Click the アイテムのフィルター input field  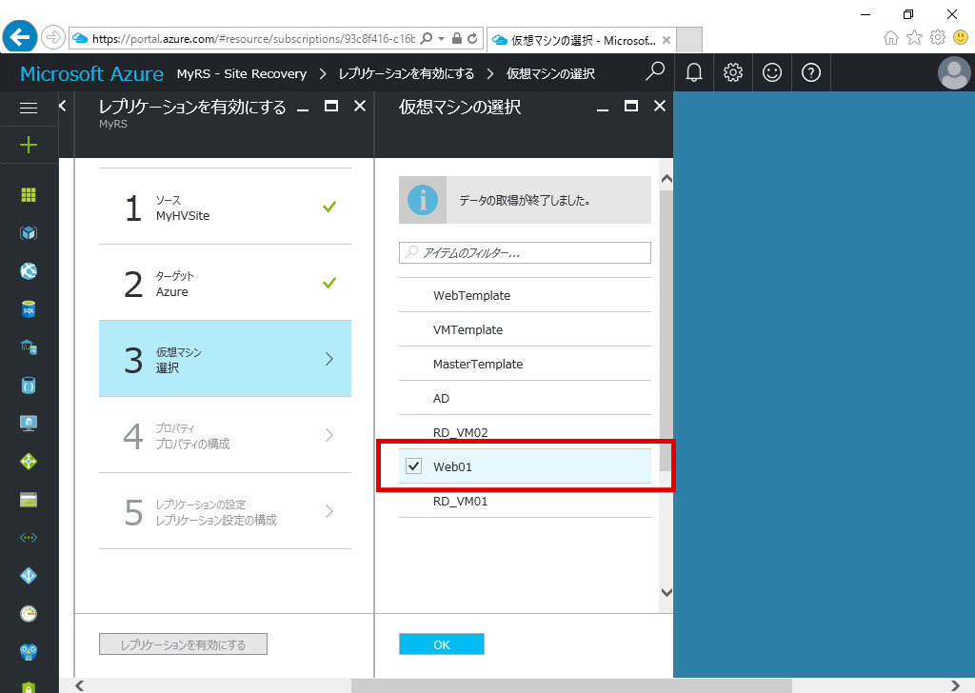pyautogui.click(x=525, y=253)
